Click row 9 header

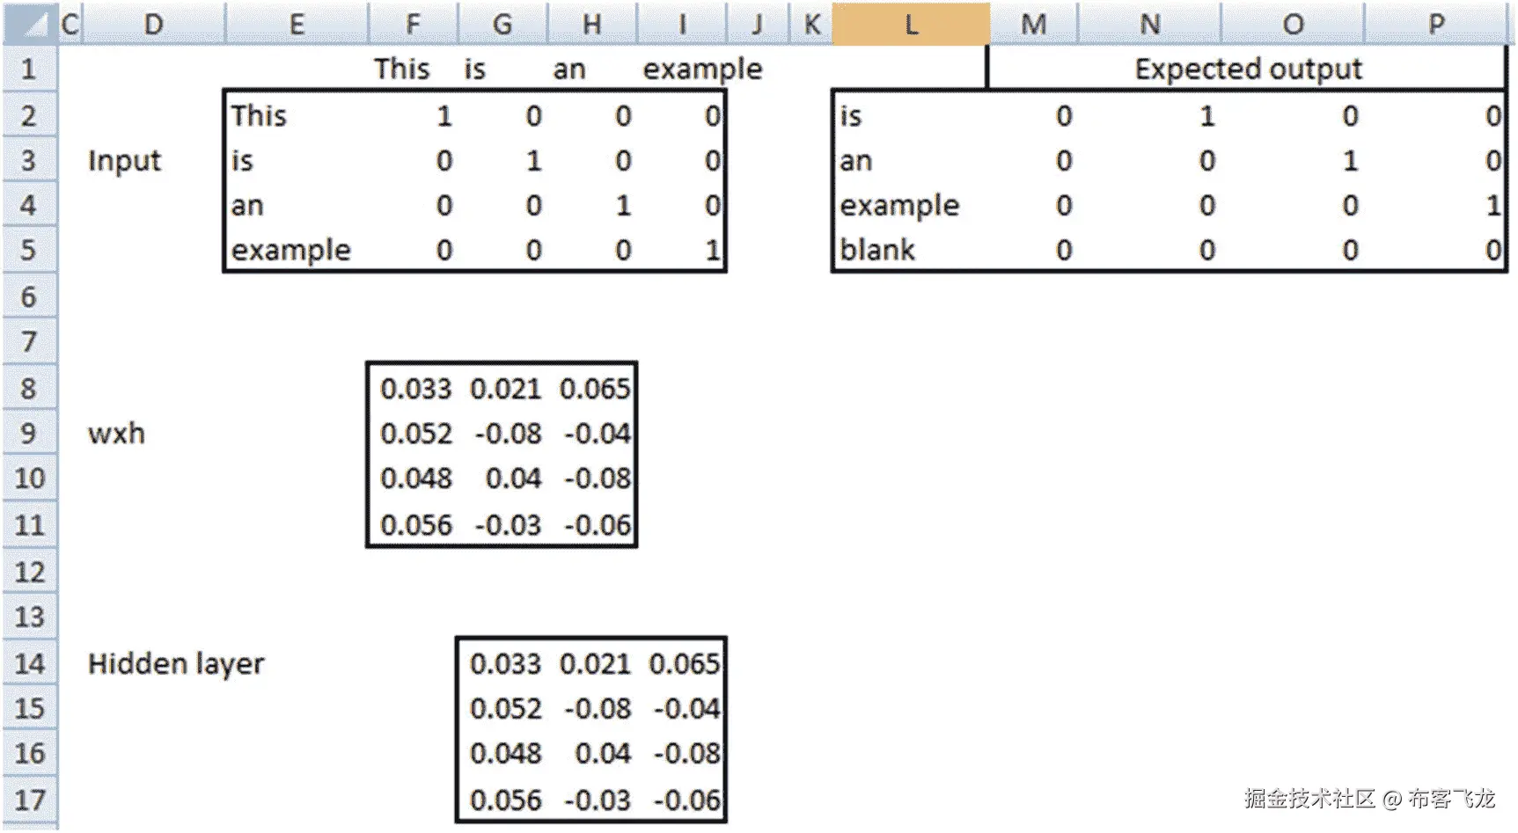click(29, 434)
